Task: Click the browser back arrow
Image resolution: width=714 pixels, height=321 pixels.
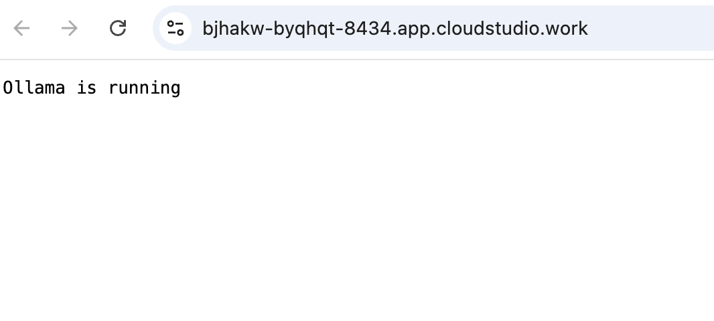Action: click(22, 28)
